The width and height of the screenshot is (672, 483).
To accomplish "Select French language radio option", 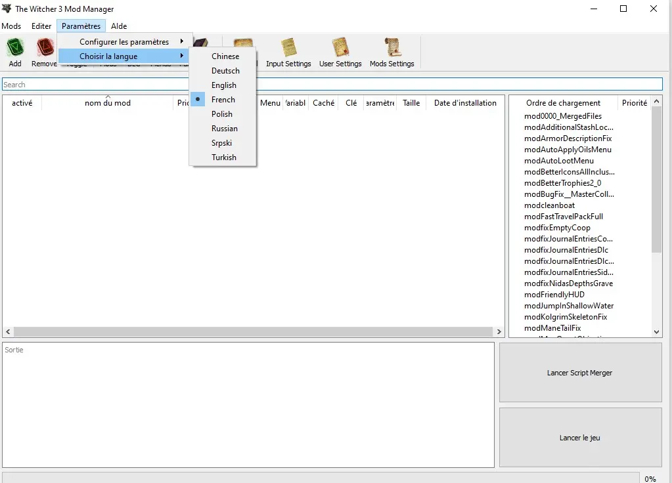I will click(223, 99).
